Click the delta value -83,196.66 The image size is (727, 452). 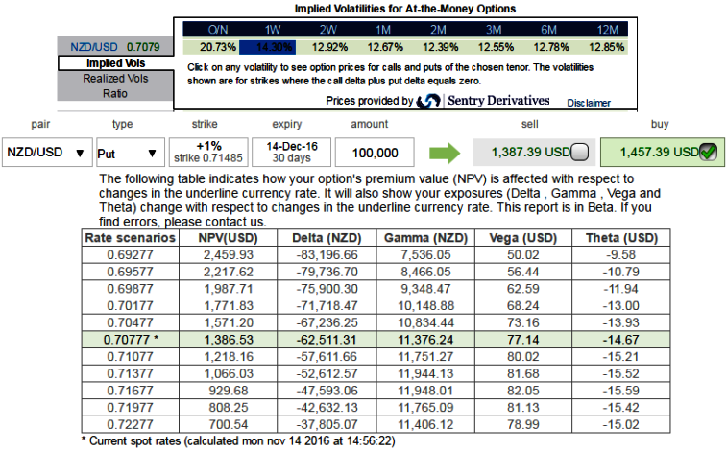pyautogui.click(x=327, y=254)
